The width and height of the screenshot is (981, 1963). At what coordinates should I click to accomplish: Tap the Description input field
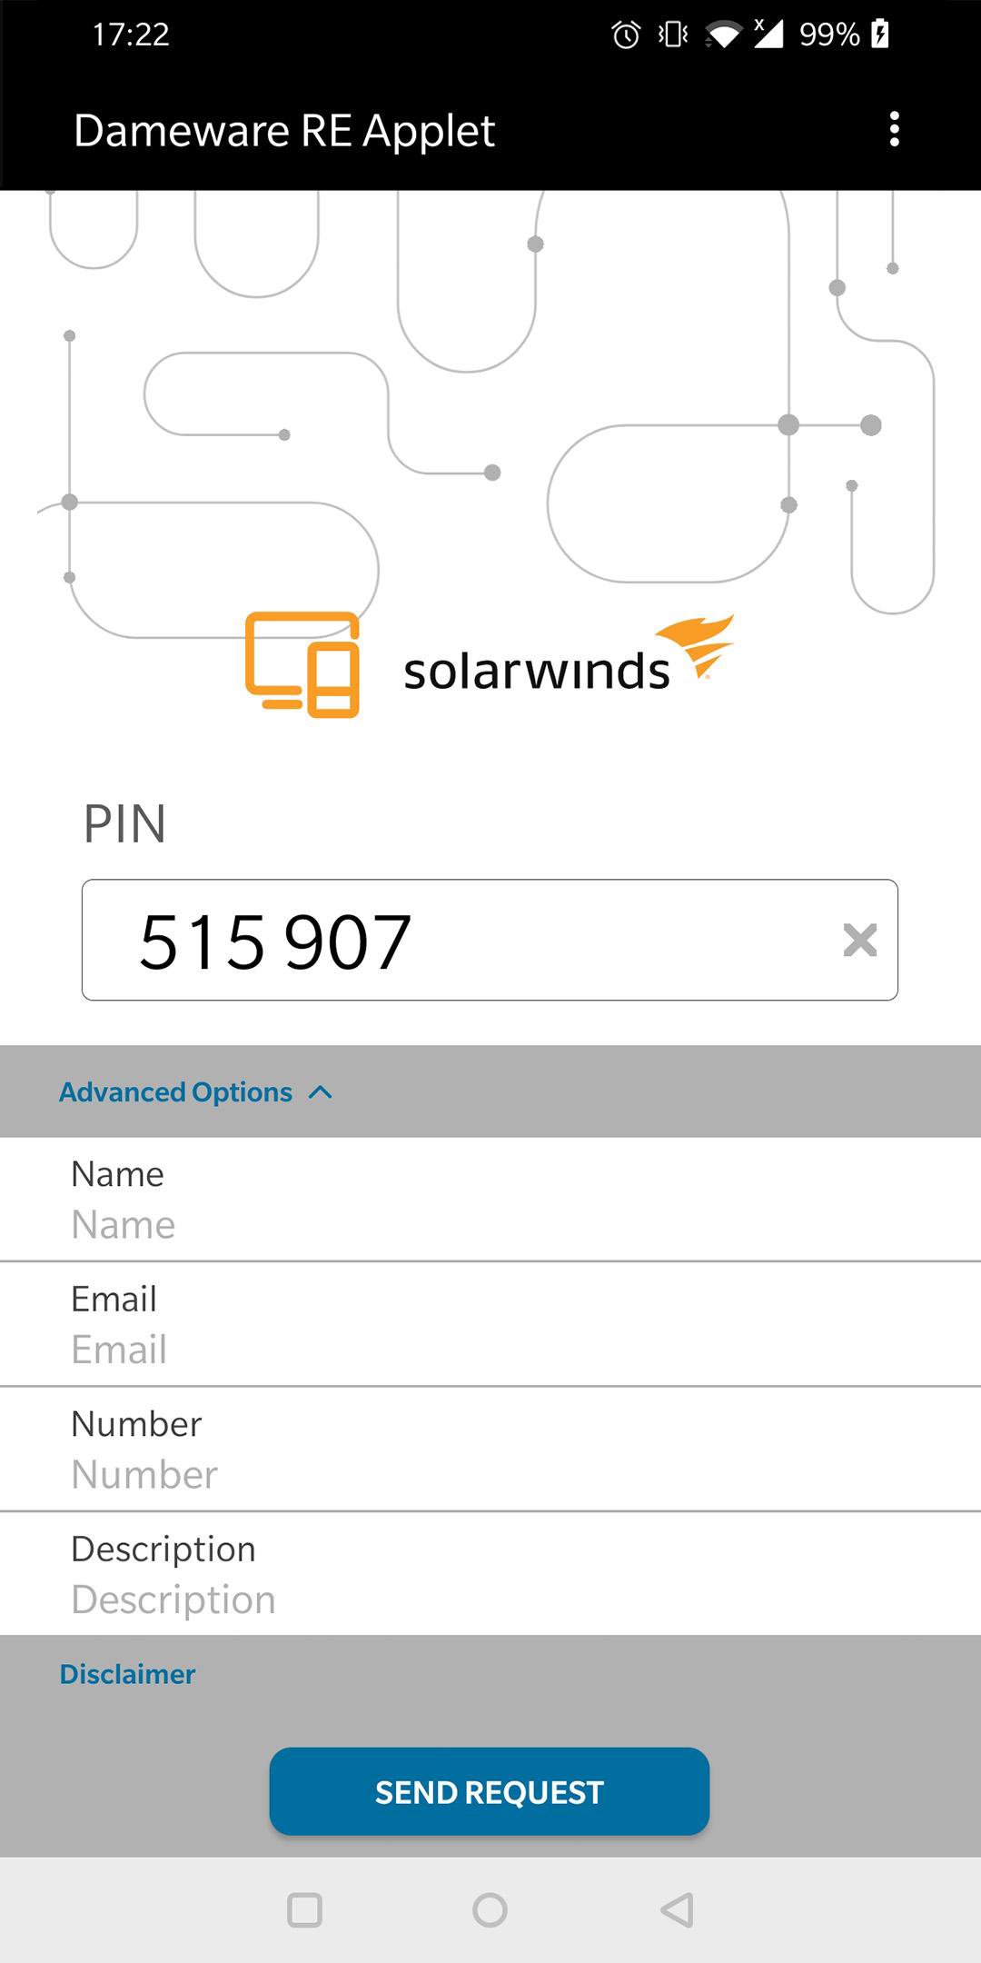(490, 1599)
